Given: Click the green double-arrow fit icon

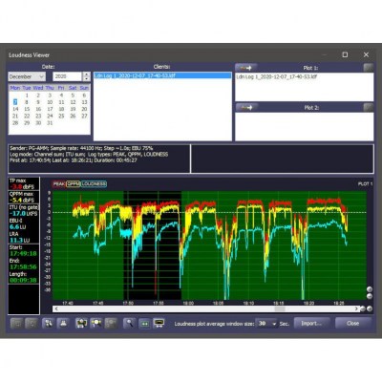Looking at the screenshot, I should (x=144, y=323).
